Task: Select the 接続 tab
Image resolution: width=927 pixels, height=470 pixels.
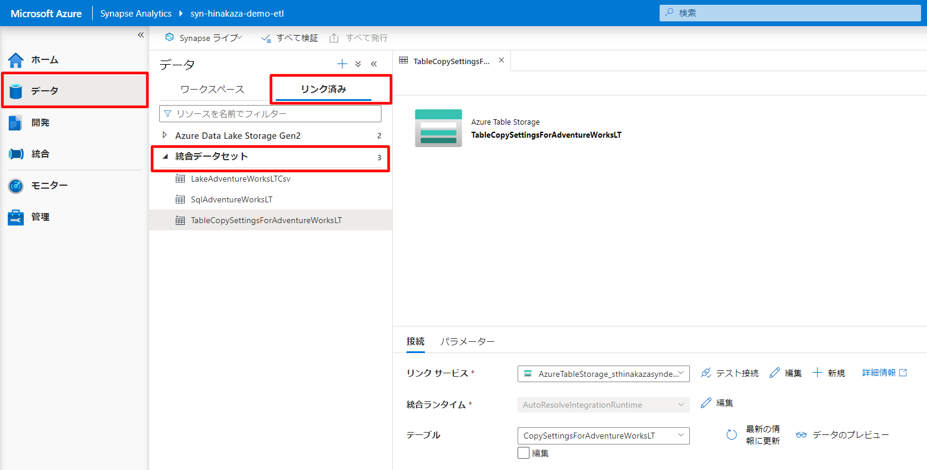Action: point(415,341)
